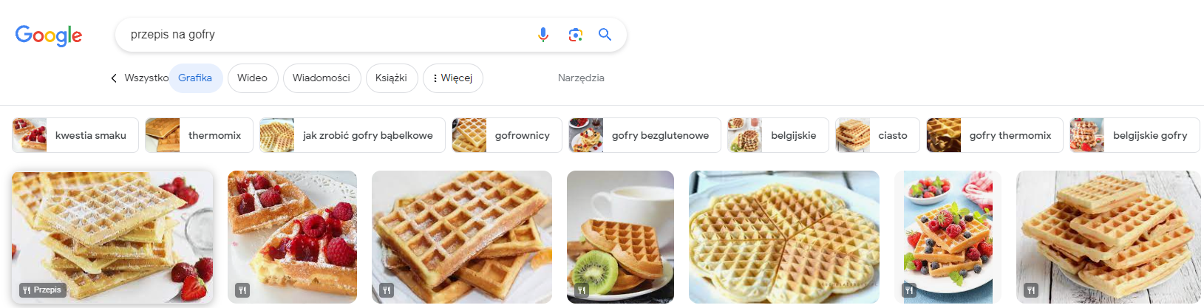Open Google Lens image search
Screen dimensions: 1204x308
point(575,35)
